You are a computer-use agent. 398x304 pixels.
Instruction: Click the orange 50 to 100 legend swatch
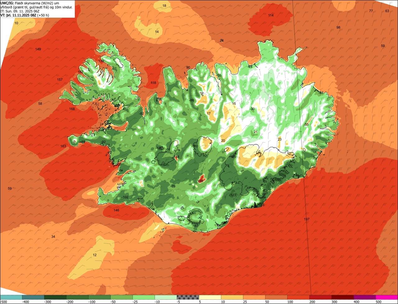276,297
